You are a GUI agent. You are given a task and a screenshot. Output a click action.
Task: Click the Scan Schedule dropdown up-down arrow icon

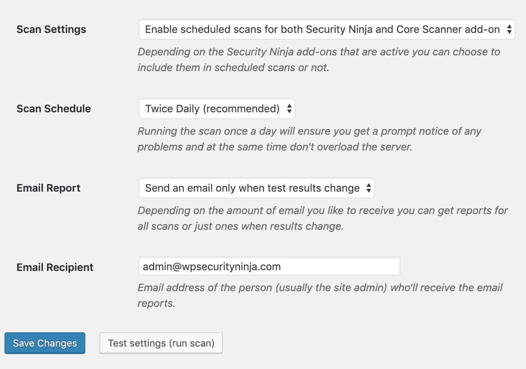coord(289,109)
